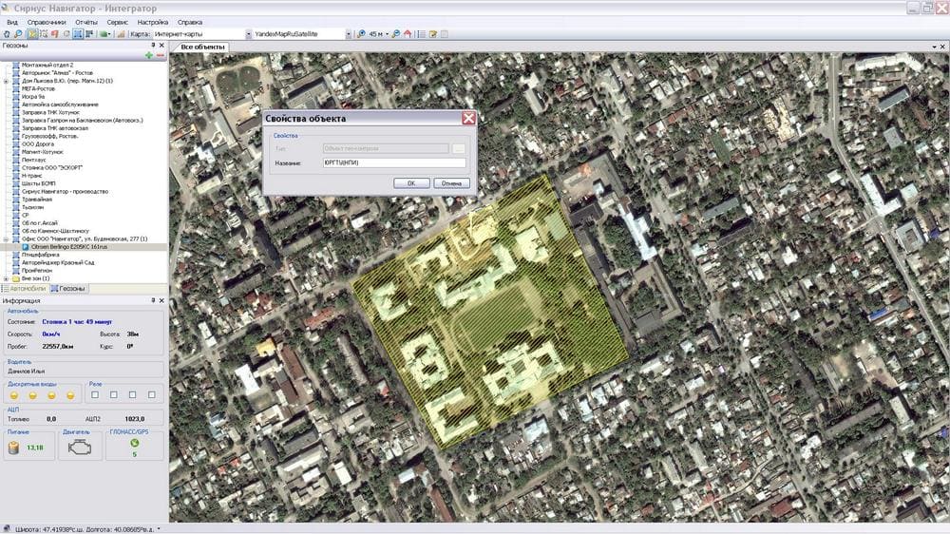Click the engine status icon
The height and width of the screenshot is (534, 950).
tap(80, 447)
